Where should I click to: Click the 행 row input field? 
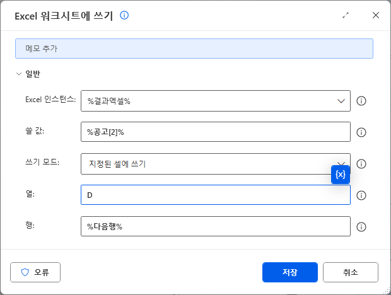pyautogui.click(x=216, y=226)
